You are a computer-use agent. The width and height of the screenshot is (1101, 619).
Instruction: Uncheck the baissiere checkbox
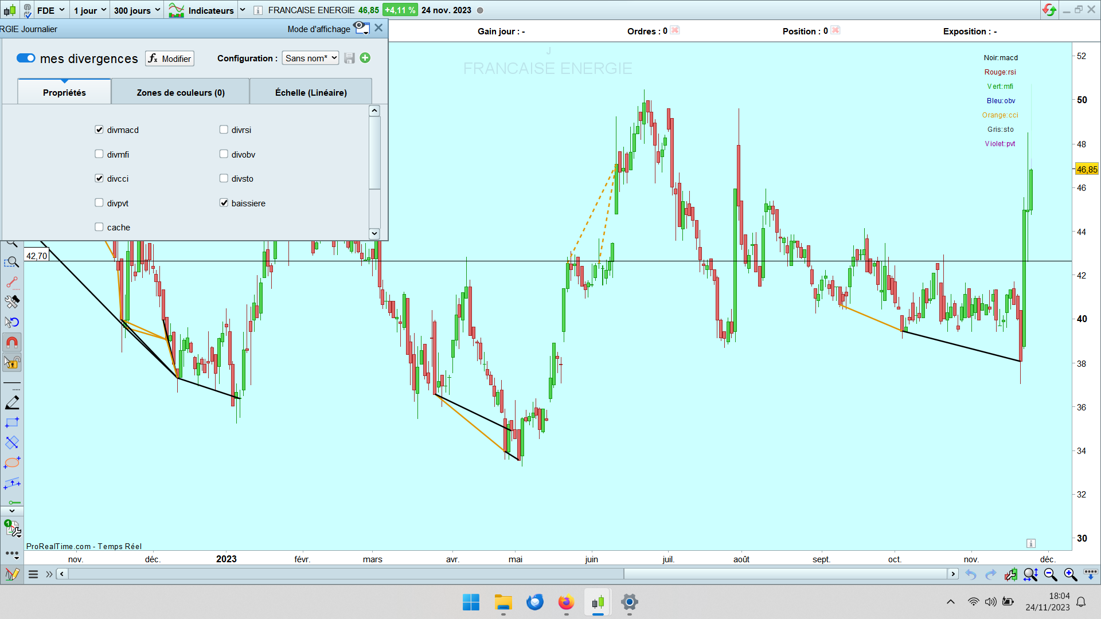[224, 203]
